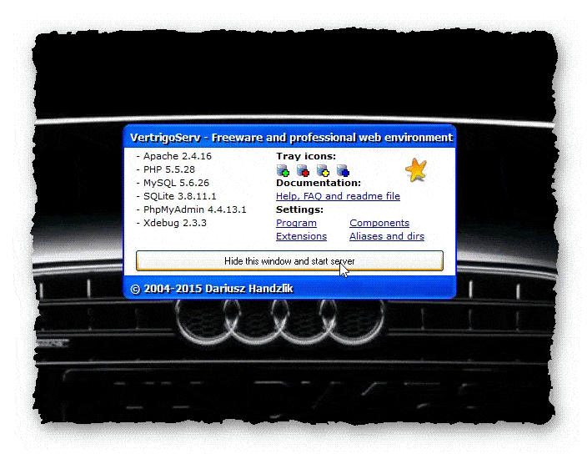Click the PHP 5.5.28 entry
The width and height of the screenshot is (587, 454).
point(166,169)
